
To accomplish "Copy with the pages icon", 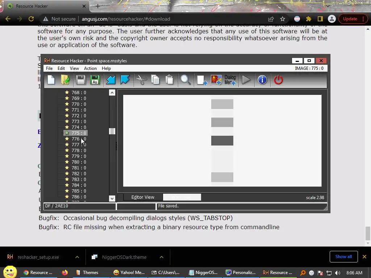I will point(155,80).
